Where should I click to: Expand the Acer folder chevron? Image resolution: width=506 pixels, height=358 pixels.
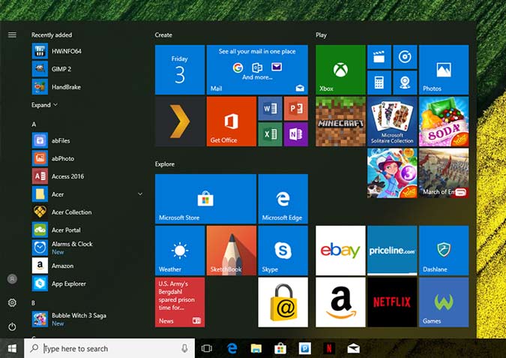pos(140,194)
